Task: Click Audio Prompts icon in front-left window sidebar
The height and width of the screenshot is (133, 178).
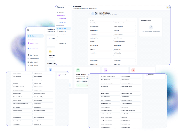Action: (28, 65)
